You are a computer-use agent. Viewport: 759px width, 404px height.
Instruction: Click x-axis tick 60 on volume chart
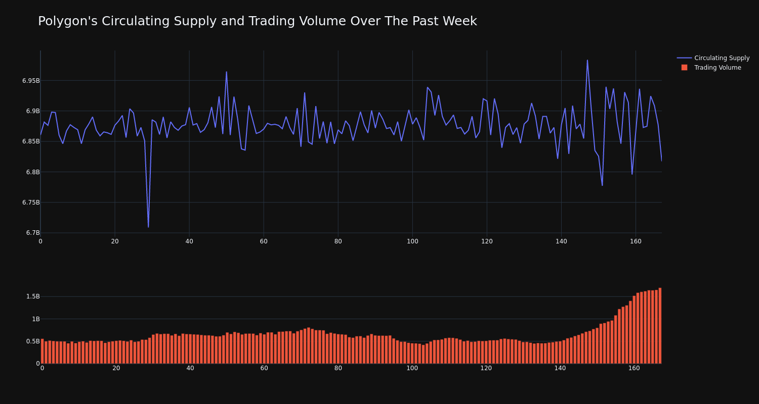(264, 368)
